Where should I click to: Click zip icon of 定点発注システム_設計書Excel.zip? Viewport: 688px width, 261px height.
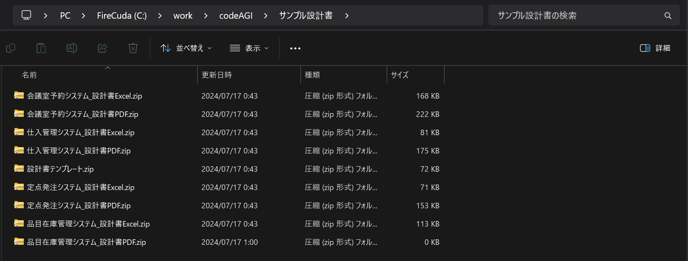19,187
